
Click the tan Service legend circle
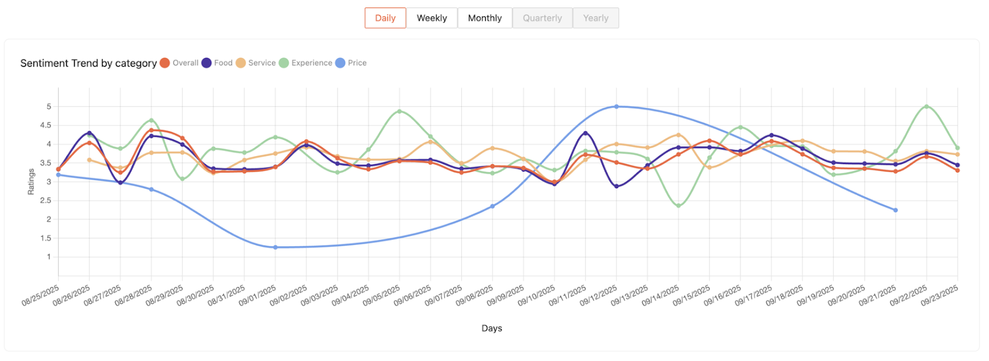pyautogui.click(x=240, y=63)
